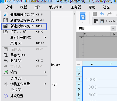The width and height of the screenshot is (117, 101).
Task: Click the green export output icon
Action: click(x=6, y=72)
